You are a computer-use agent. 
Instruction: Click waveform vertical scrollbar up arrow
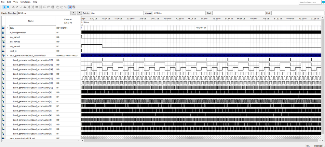tap(323, 18)
